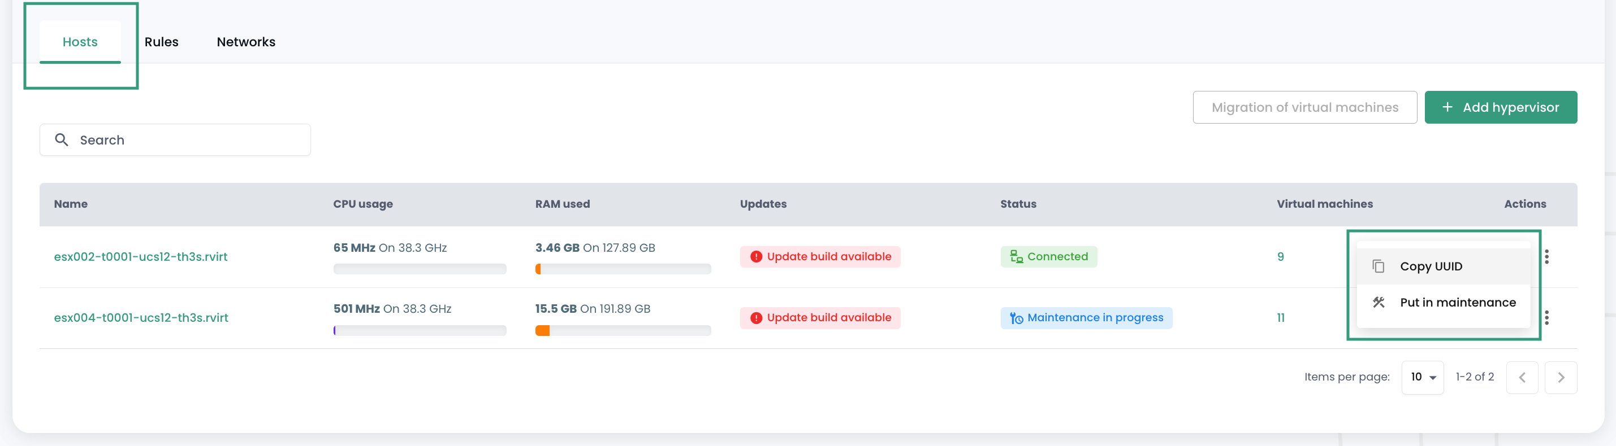Select Put in maintenance from menu

(x=1457, y=303)
